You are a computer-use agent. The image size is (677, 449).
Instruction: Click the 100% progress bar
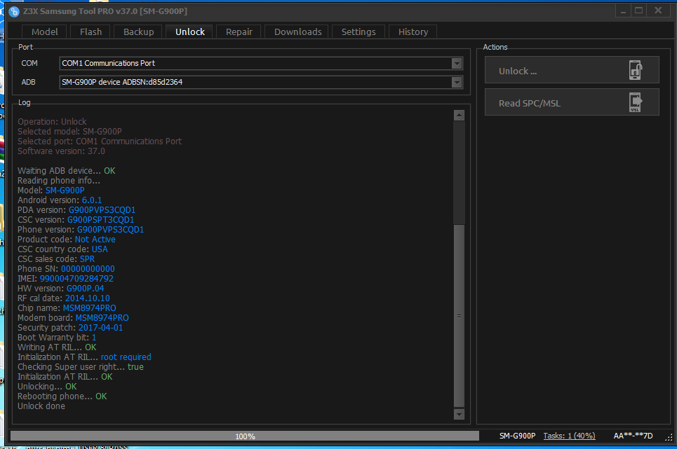[x=245, y=436]
